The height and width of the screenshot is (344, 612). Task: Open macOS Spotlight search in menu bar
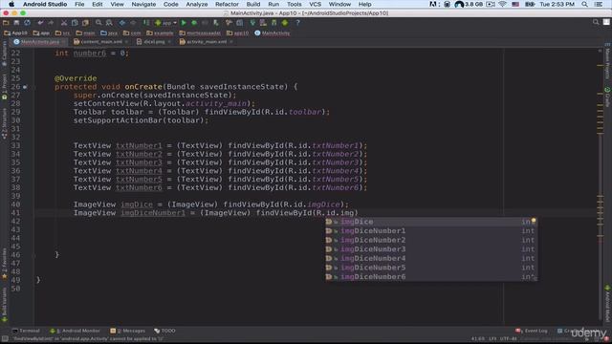click(584, 4)
